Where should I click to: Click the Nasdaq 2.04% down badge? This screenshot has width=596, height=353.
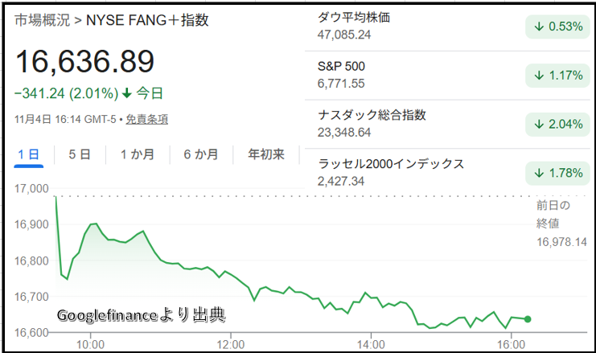pos(557,124)
